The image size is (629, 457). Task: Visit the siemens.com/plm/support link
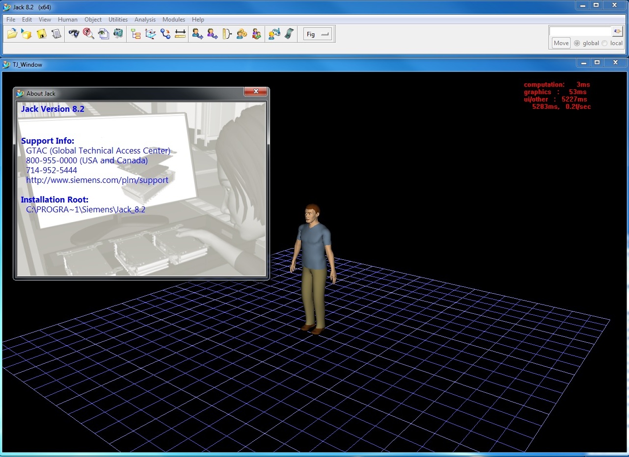click(x=97, y=180)
